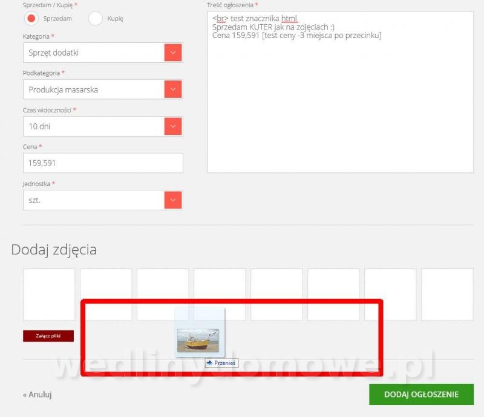Expand the Jednostka dropdown chevron
Viewport: 484px width, 417px height.
(x=173, y=200)
